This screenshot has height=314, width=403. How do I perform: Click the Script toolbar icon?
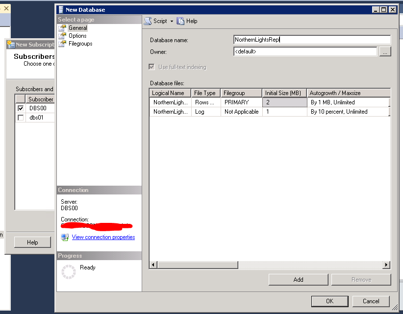pyautogui.click(x=148, y=21)
